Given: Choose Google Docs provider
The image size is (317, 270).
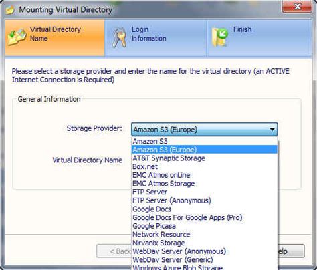Looking at the screenshot, I should pos(204,209).
